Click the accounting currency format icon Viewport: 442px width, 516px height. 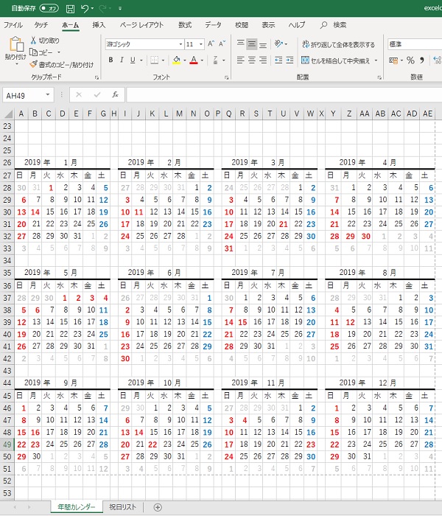(x=393, y=60)
